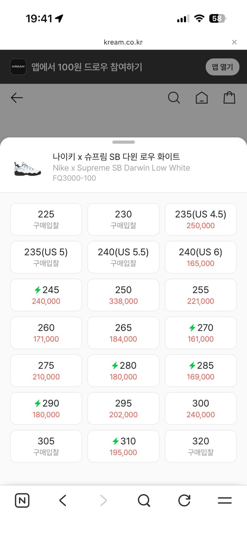Open the browser menu icon
Screen dimensions: 247x537
click(x=225, y=500)
